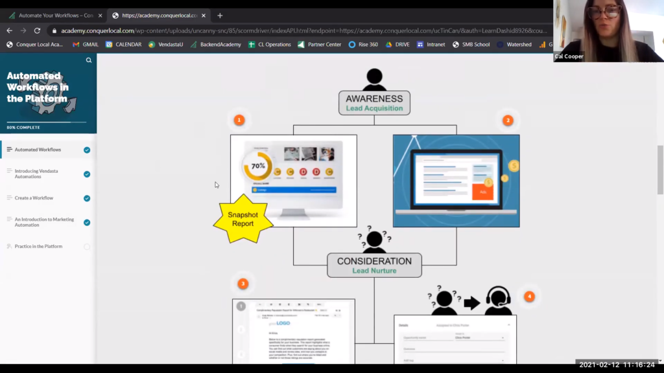Open An Introduction to Marketing Automation lesson
This screenshot has height=373, width=664.
pyautogui.click(x=45, y=222)
